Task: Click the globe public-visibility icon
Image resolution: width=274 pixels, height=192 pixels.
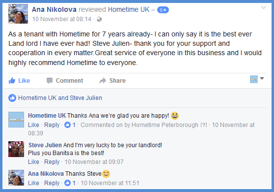Action: point(99,19)
